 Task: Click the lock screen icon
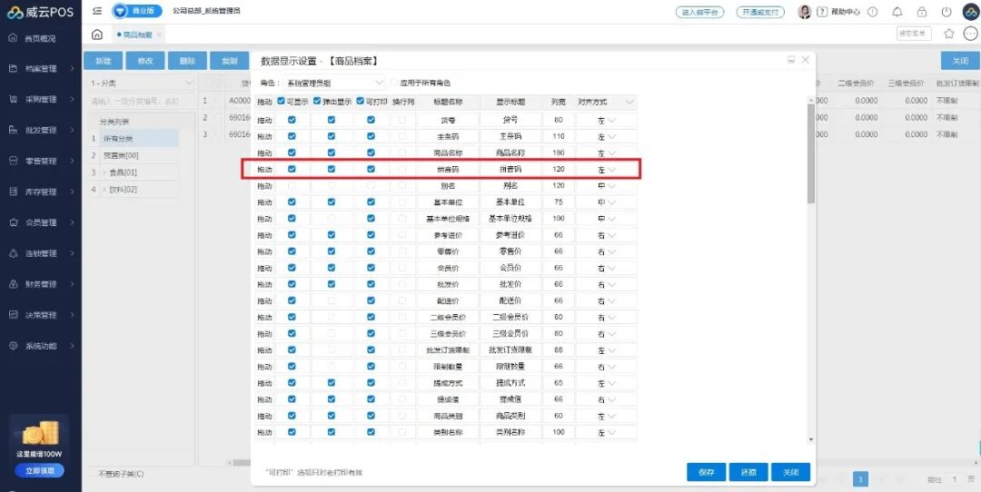pyautogui.click(x=922, y=12)
